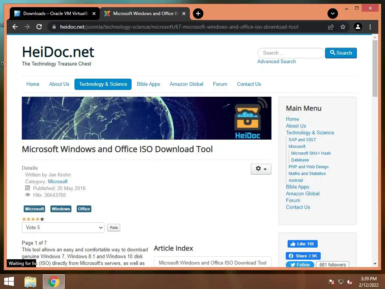The width and height of the screenshot is (385, 289).
Task: Click the Chrome icon in the taskbar
Action: 54,281
